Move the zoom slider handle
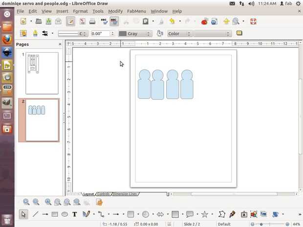The height and width of the screenshot is (227, 303). coord(261,224)
